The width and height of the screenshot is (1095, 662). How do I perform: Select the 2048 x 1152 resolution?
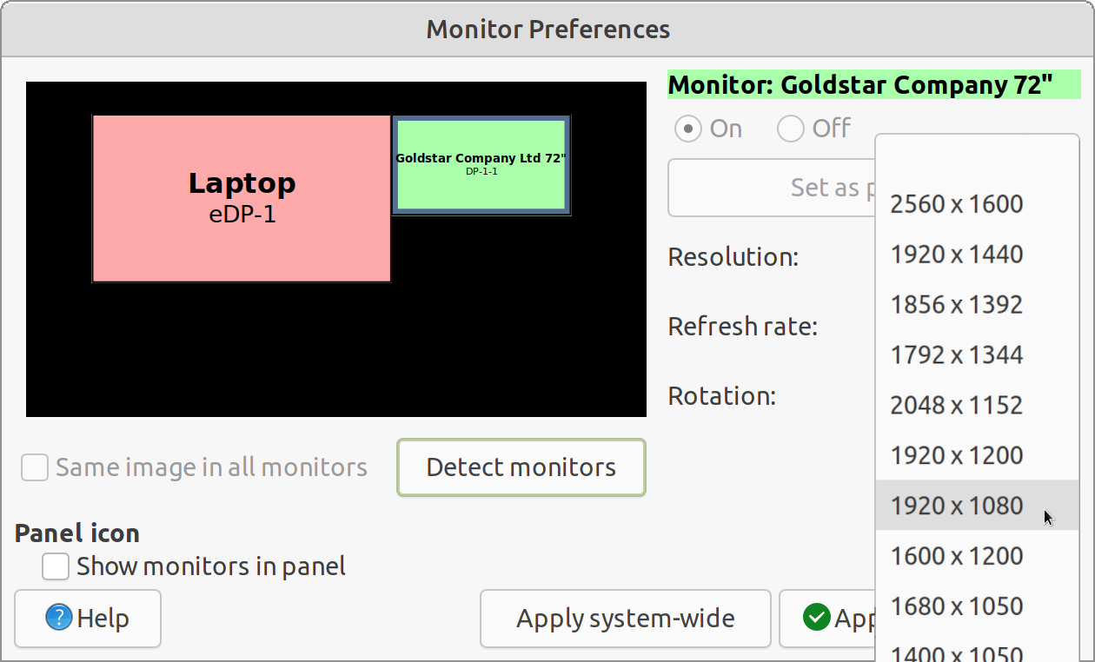point(956,405)
